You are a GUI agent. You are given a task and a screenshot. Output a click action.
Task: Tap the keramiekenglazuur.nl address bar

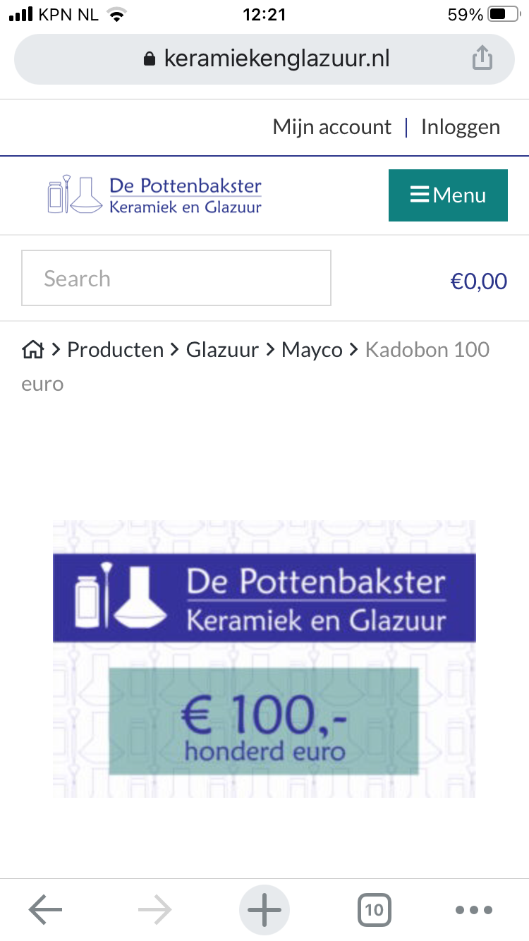[275, 59]
